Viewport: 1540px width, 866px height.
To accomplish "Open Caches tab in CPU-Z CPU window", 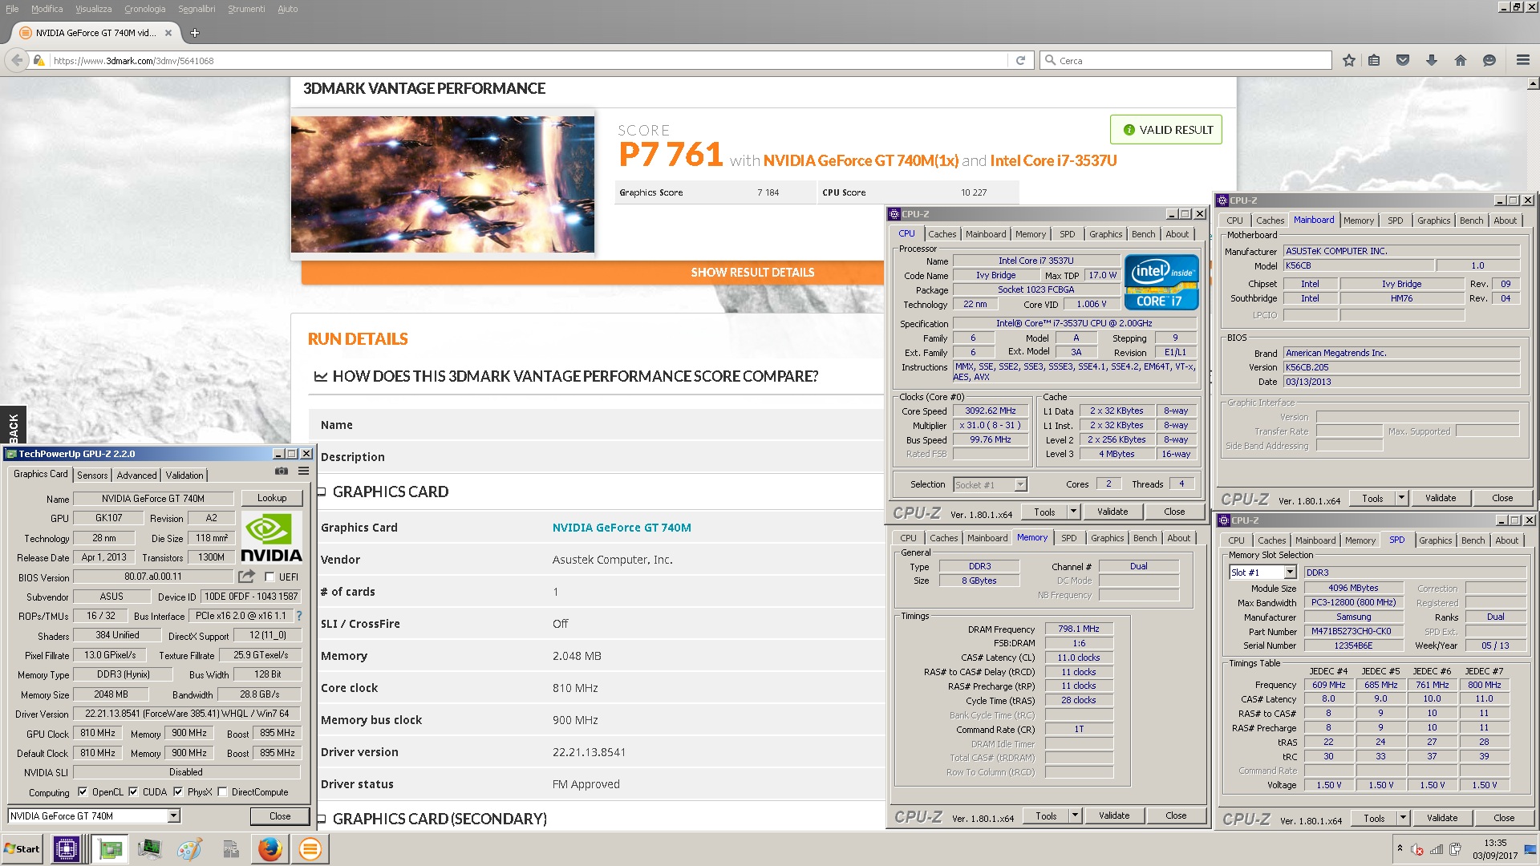I will click(942, 234).
